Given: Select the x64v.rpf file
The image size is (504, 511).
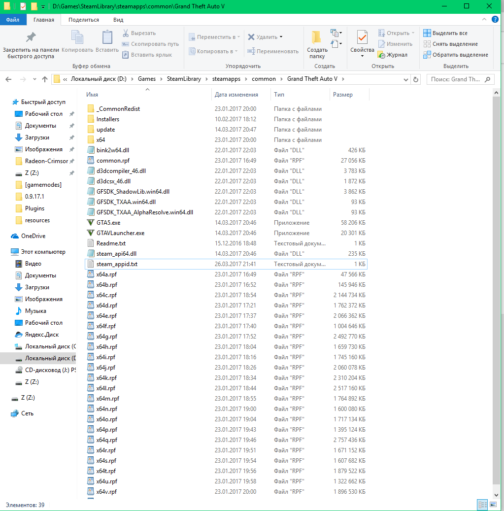Looking at the screenshot, I should [226, 491].
